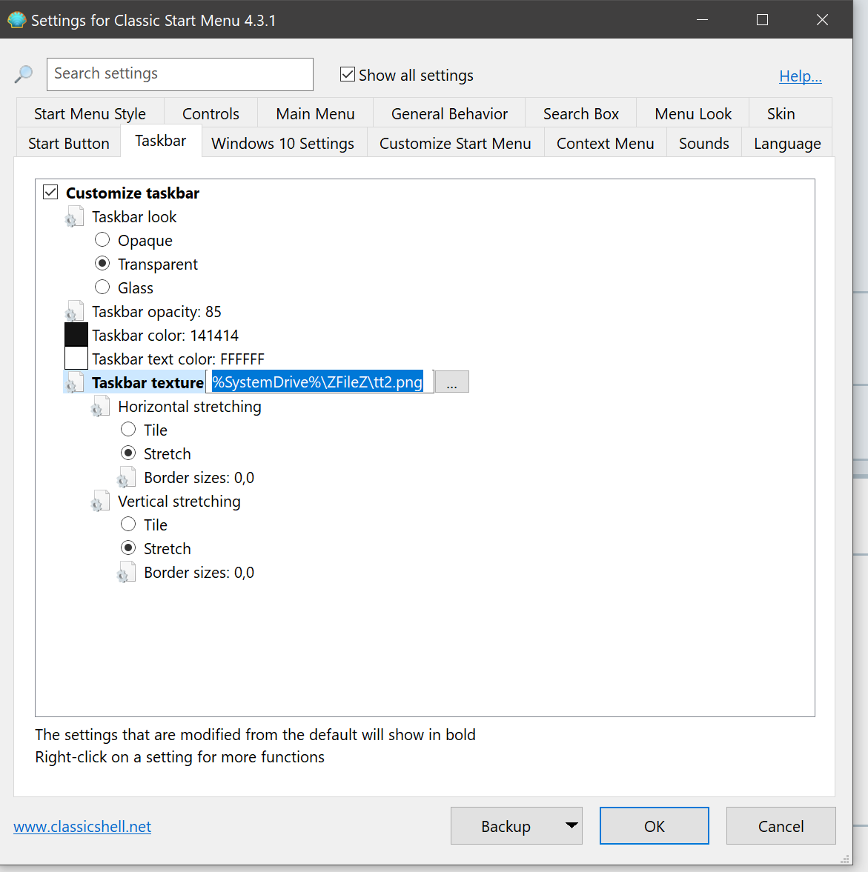The height and width of the screenshot is (872, 868).
Task: Click icon beside Horizontal Border sizes
Action: 126,479
